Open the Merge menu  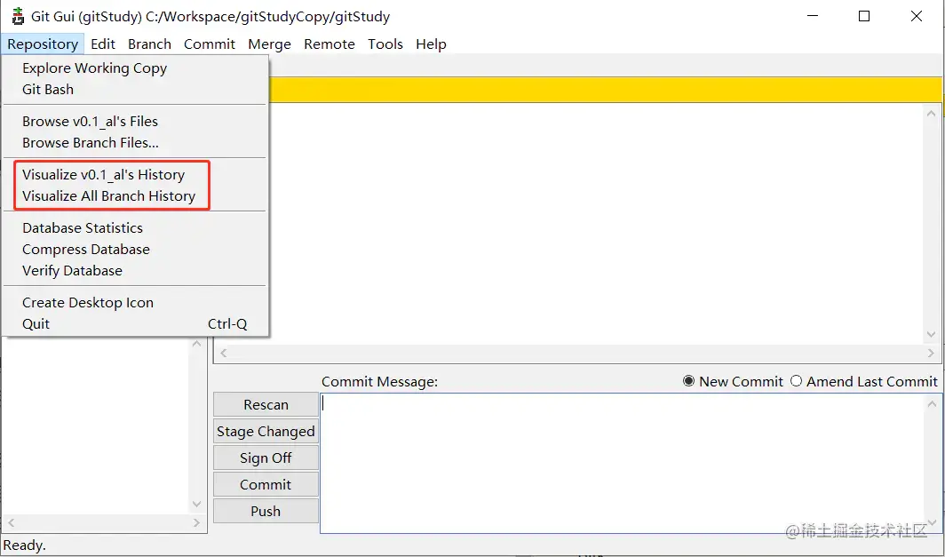(269, 44)
